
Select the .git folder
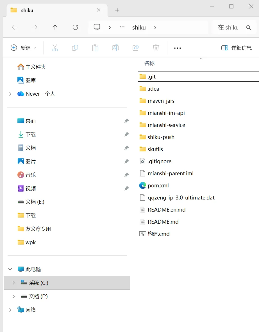point(198,77)
